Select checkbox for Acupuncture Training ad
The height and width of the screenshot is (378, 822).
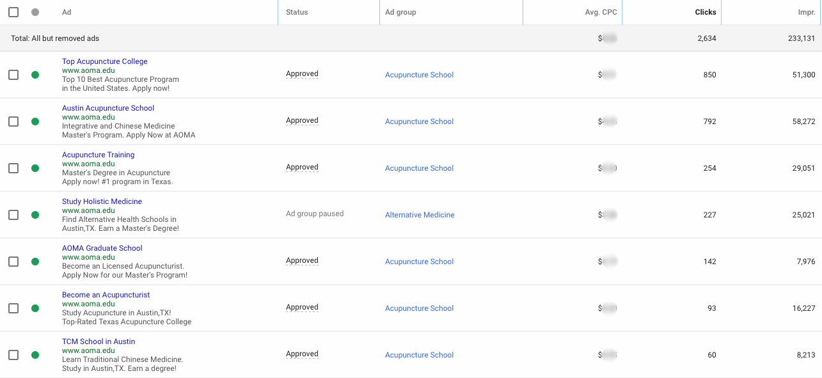13,168
